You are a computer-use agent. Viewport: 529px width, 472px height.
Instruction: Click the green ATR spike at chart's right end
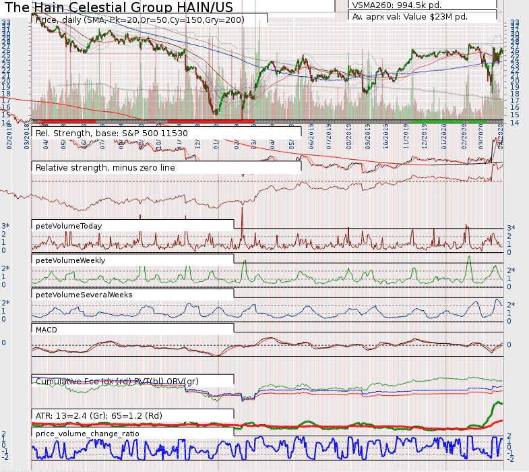coord(497,403)
